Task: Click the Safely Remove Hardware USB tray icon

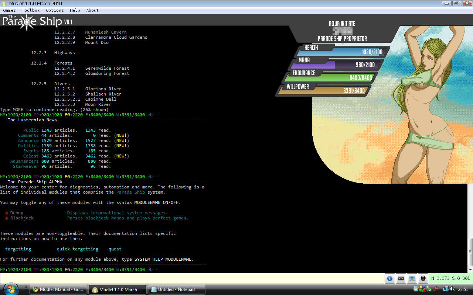Action: (x=429, y=289)
